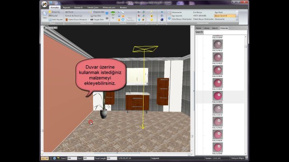Image resolution: width=289 pixels, height=162 pixels.
Task: Click copy pages icon in Düzenle group
Action: click(x=123, y=12)
